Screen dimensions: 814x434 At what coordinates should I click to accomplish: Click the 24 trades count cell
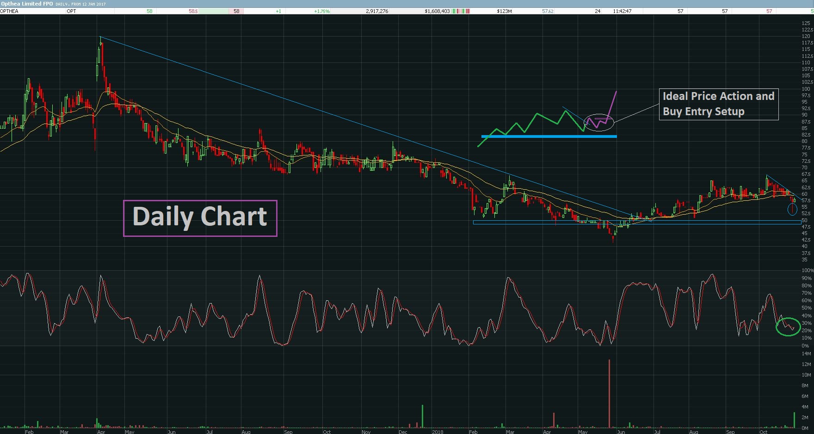tap(598, 11)
